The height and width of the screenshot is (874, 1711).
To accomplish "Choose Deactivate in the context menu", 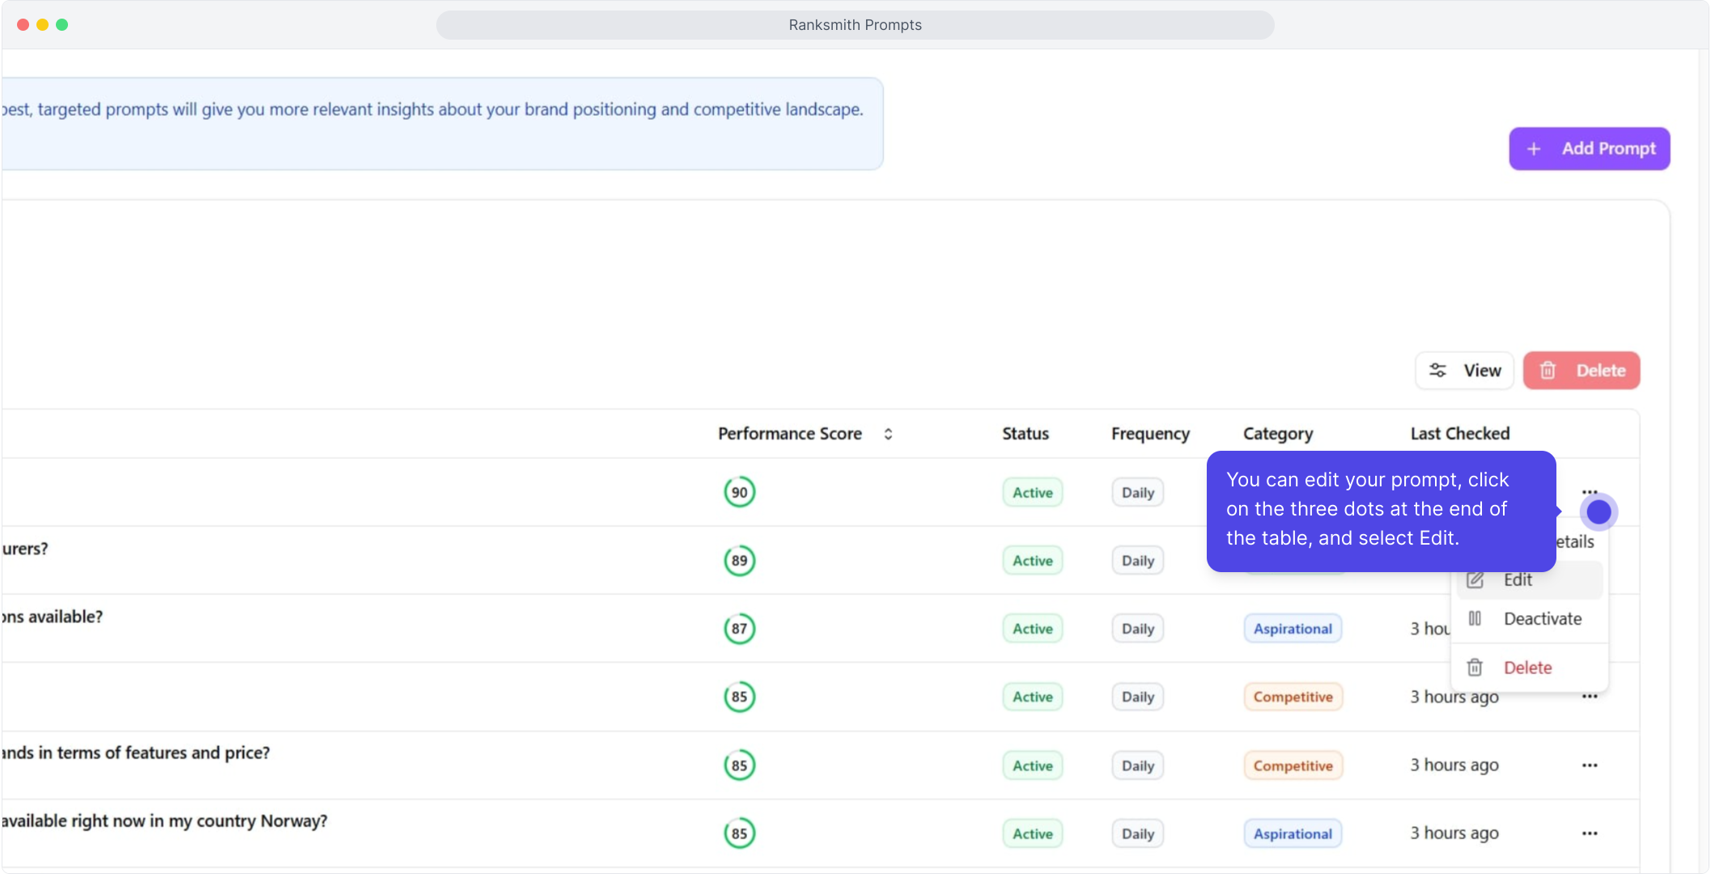I will point(1542,619).
